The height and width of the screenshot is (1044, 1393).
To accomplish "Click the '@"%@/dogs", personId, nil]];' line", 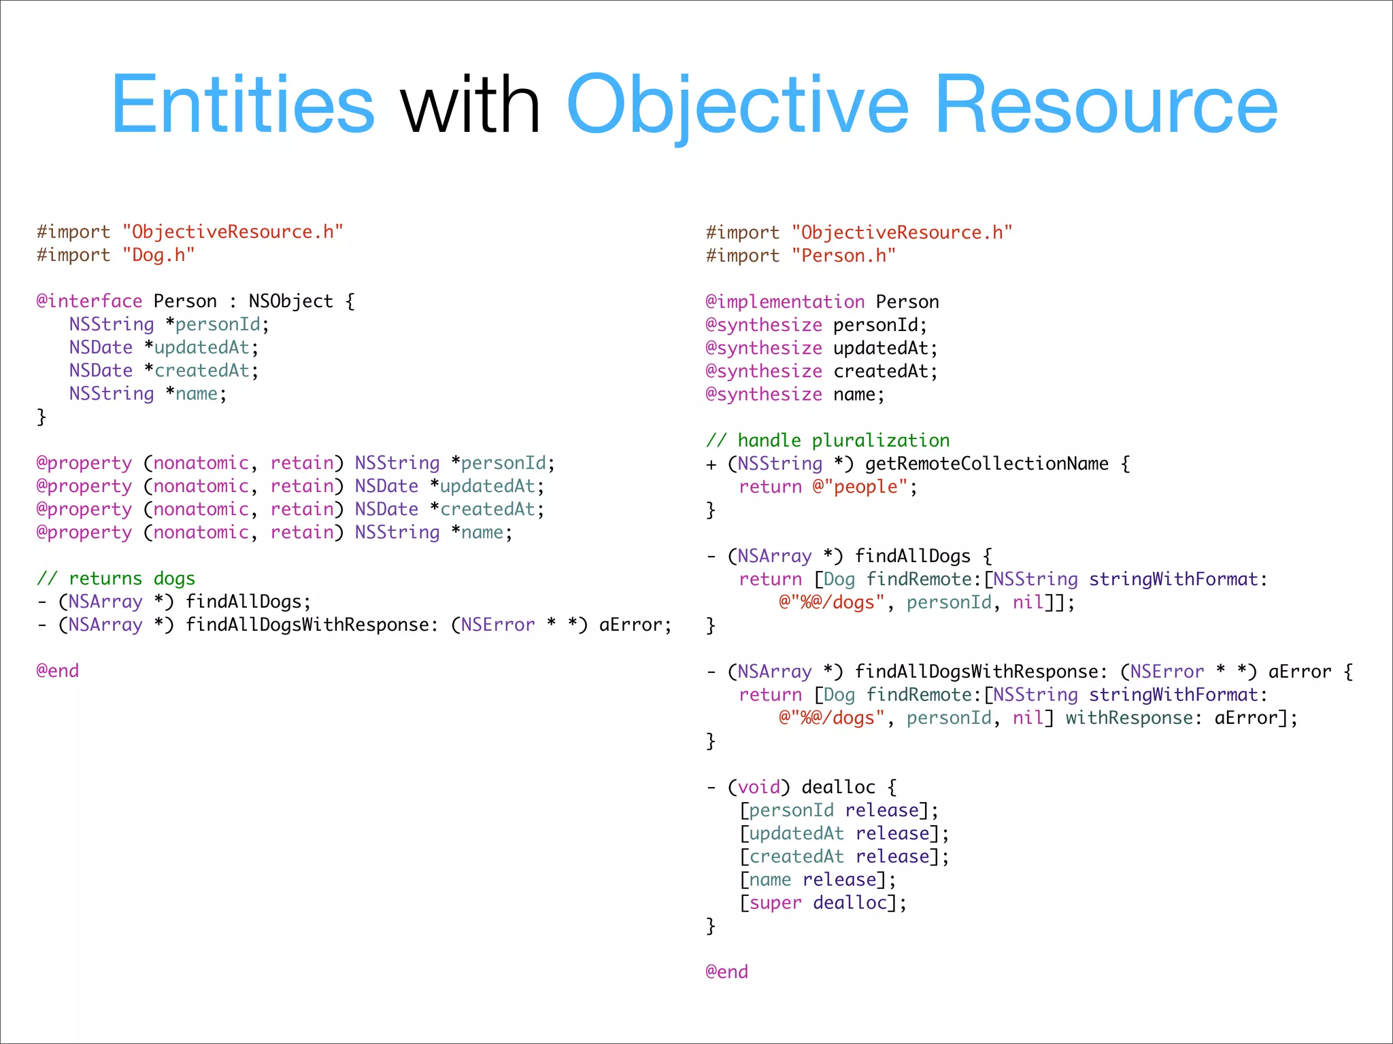I will click(x=927, y=603).
